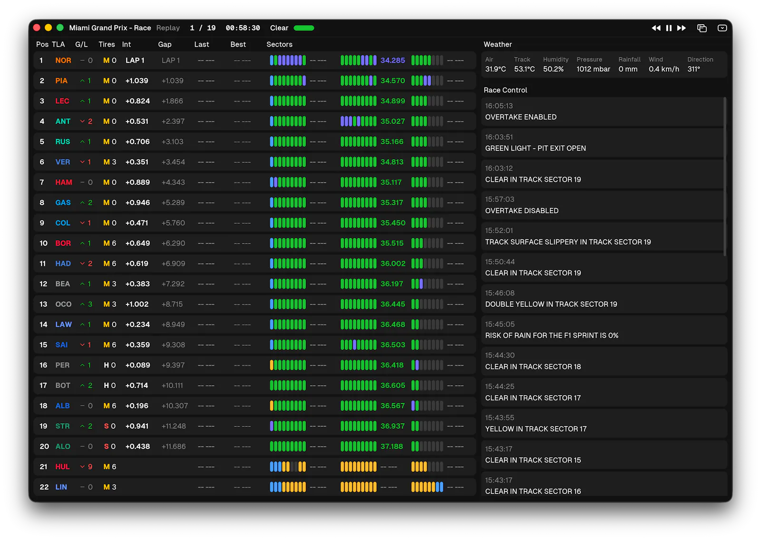Screen dimensions: 761x540
Task: Click the Tires column header
Action: point(107,44)
